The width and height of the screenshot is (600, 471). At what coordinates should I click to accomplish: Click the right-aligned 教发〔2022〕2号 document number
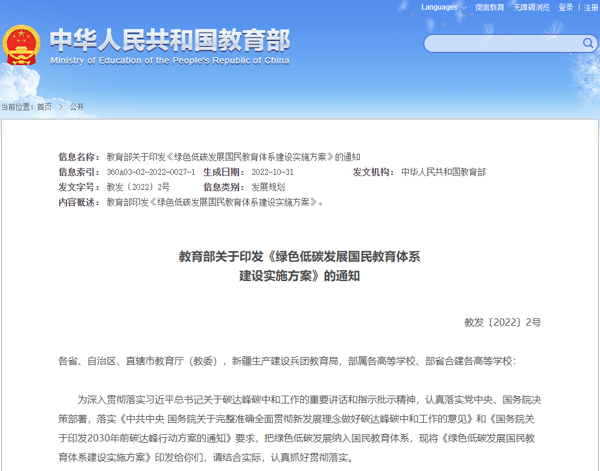point(502,322)
